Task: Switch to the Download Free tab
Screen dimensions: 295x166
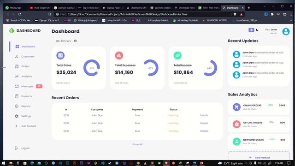Action: click(185, 8)
